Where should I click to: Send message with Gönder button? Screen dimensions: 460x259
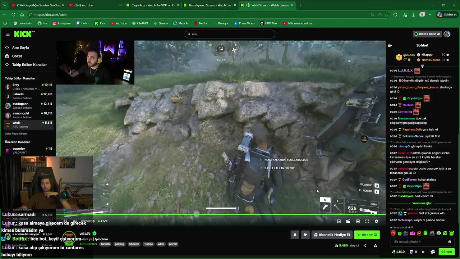(446, 252)
